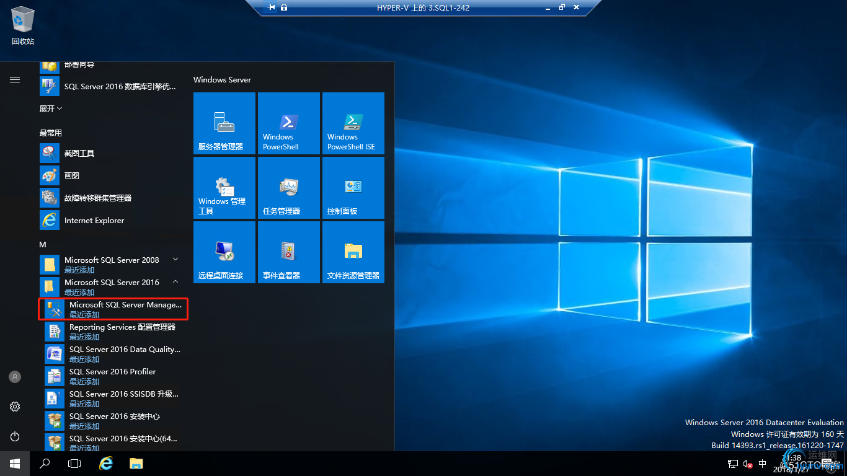Screen dimensions: 847x476
Task: Click the network icon in system tray
Action: [x=733, y=464]
